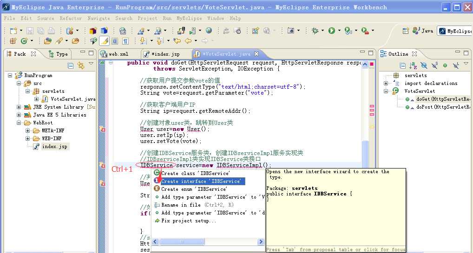The image size is (473, 253).
Task: Click the Open Perspective icon
Action: tap(406, 31)
